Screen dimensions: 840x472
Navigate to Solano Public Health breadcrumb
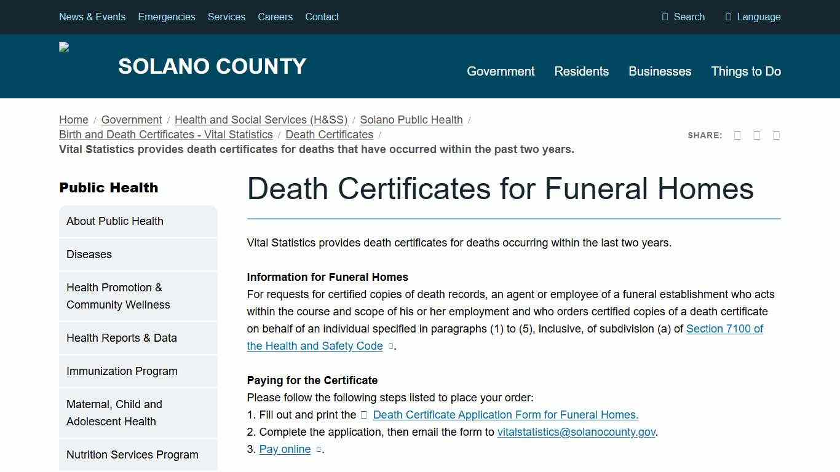click(411, 120)
